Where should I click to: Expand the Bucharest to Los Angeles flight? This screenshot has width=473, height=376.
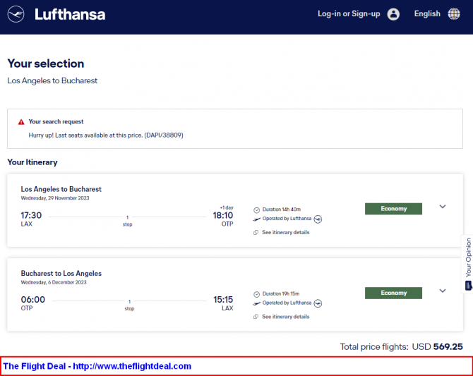pyautogui.click(x=443, y=291)
